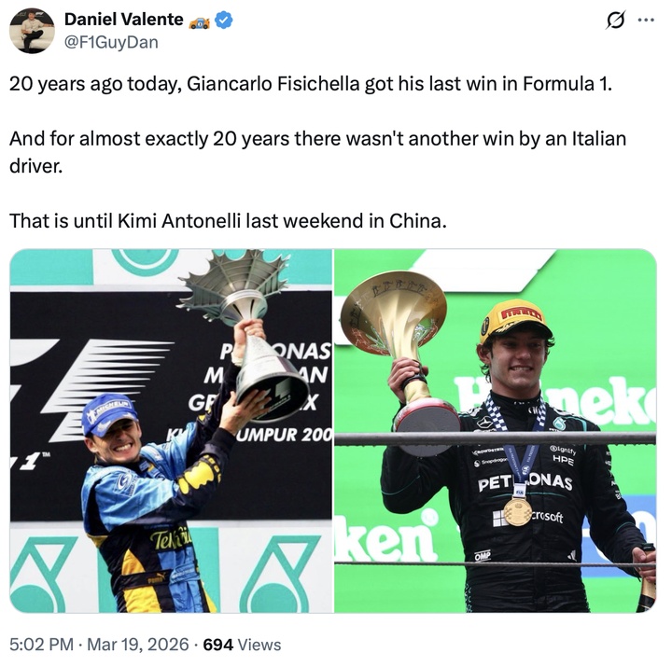Open the Fisichella Malaysian podium photo
Screen dimensions: 672x667
click(x=171, y=431)
